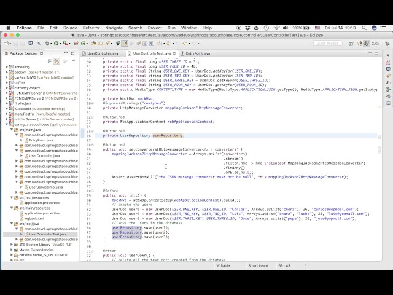This screenshot has width=393, height=295.
Task: Open Spotlight search in menu bar
Action: (364, 28)
